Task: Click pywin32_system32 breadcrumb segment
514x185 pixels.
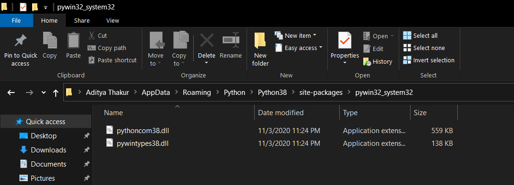Action: coord(384,92)
